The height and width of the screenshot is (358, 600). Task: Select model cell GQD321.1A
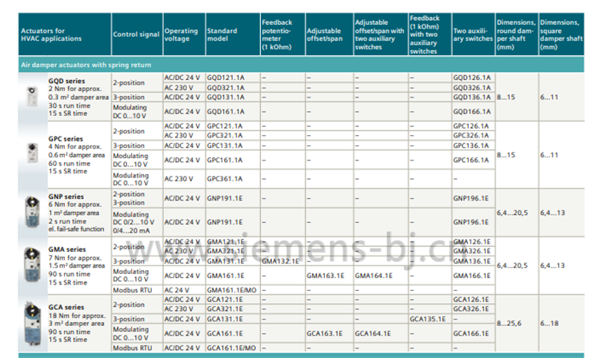point(226,87)
